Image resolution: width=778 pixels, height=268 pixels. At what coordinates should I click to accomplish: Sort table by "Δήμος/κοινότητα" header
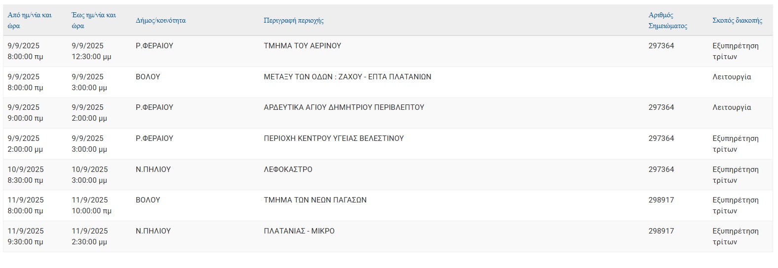pos(160,21)
